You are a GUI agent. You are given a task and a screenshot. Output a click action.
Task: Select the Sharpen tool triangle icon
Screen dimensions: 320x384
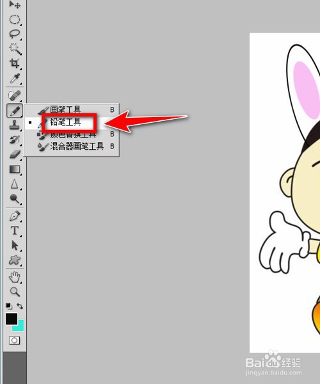[x=15, y=184]
